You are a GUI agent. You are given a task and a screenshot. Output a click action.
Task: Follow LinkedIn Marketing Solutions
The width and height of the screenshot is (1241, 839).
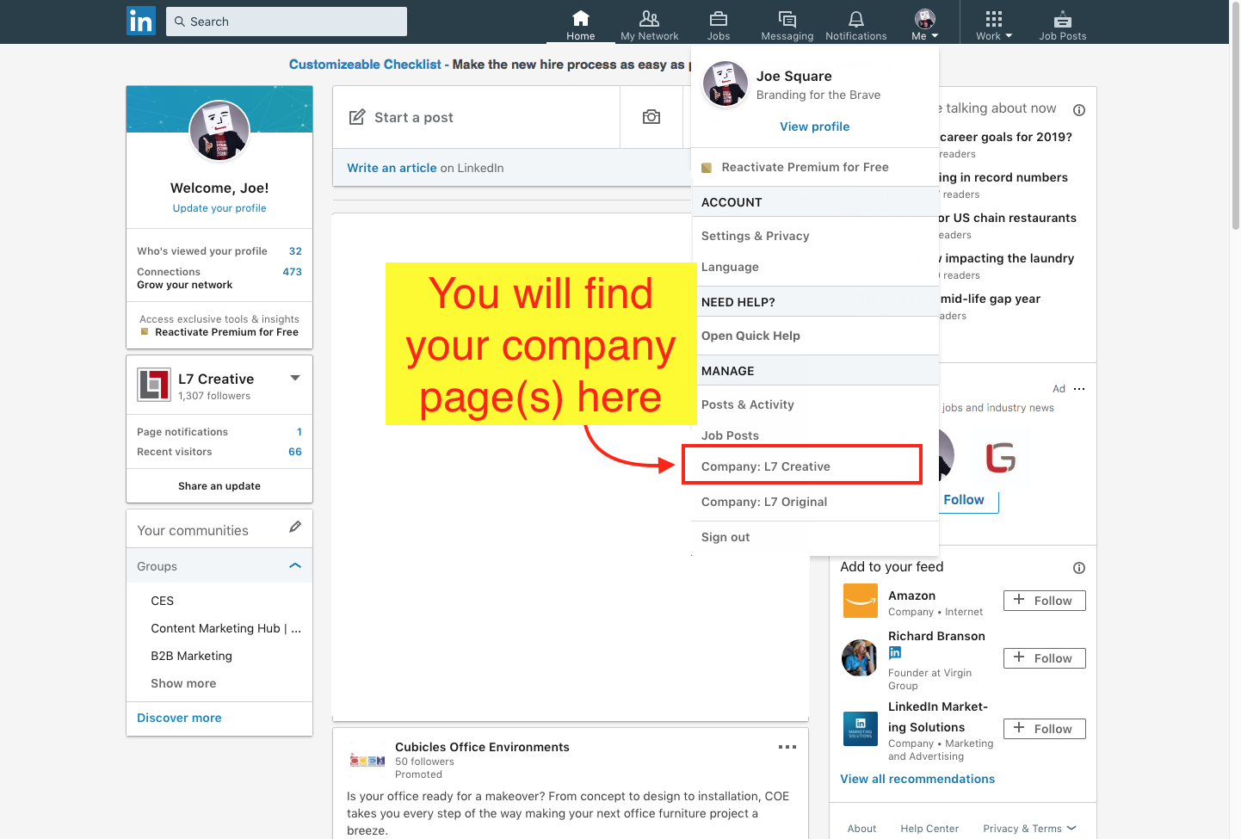click(1045, 729)
